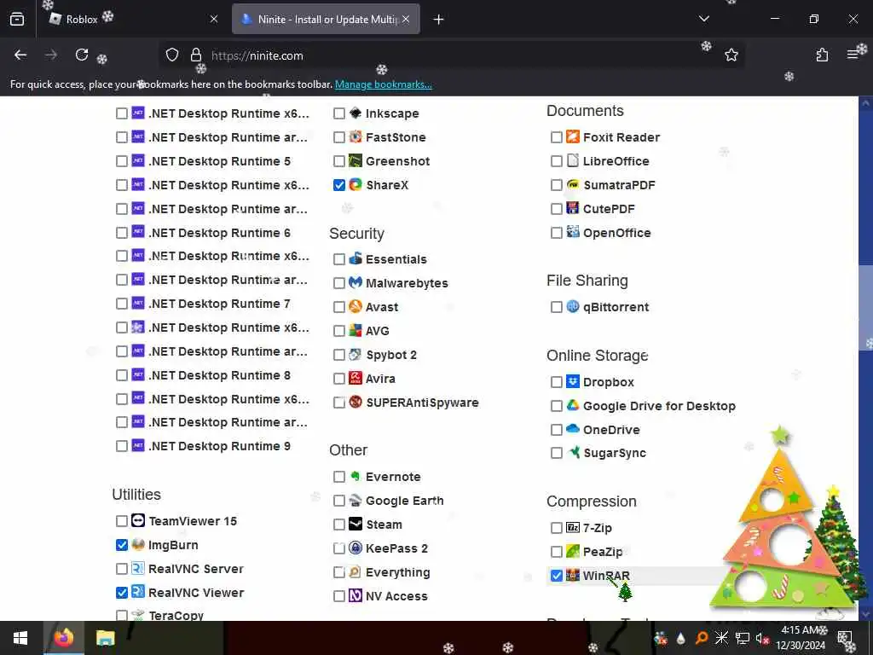The width and height of the screenshot is (873, 655).
Task: Click the Malwarebytes logo icon
Action: [x=356, y=282]
